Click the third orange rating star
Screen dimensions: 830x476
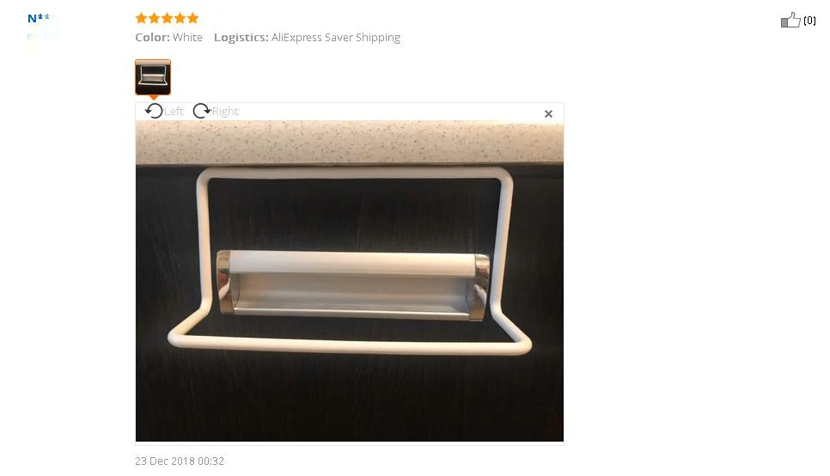tap(168, 19)
